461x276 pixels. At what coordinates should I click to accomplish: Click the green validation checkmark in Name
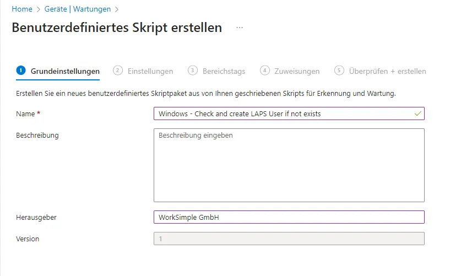tap(418, 113)
